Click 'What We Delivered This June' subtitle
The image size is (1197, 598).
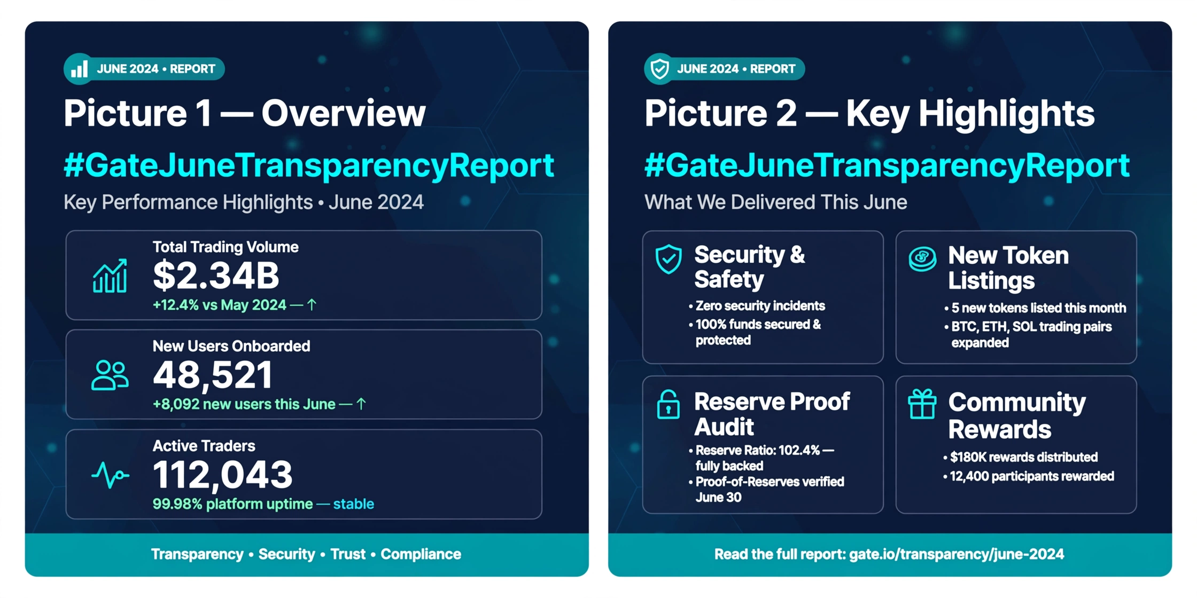[x=776, y=202]
